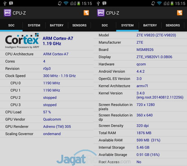Open the CPU-Z app icon on left screen
The height and width of the screenshot is (166, 187).
tap(7, 13)
